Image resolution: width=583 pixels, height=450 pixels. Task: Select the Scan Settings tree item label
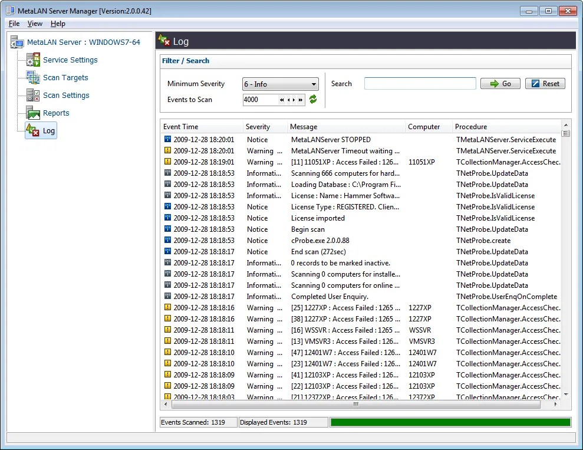point(66,95)
